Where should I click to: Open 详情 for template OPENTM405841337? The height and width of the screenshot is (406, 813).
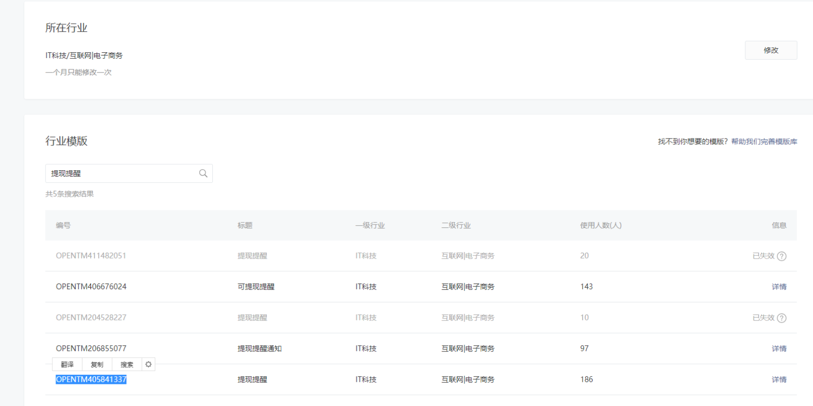pos(779,380)
